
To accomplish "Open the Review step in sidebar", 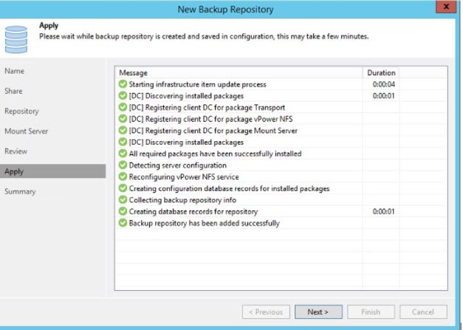I will pos(16,151).
